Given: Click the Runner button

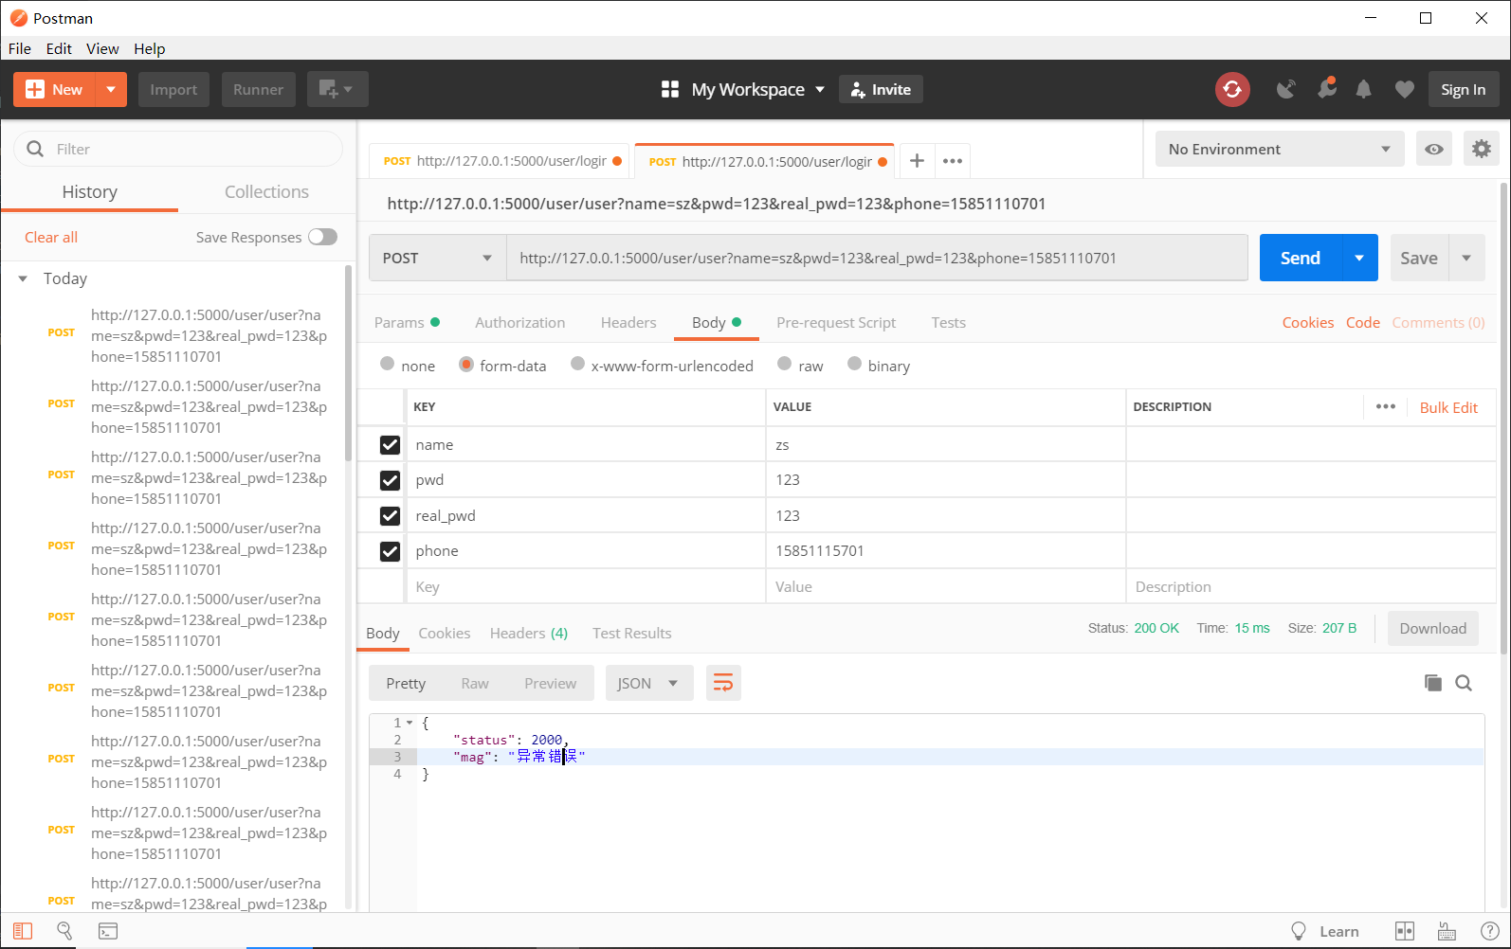Looking at the screenshot, I should pos(258,89).
